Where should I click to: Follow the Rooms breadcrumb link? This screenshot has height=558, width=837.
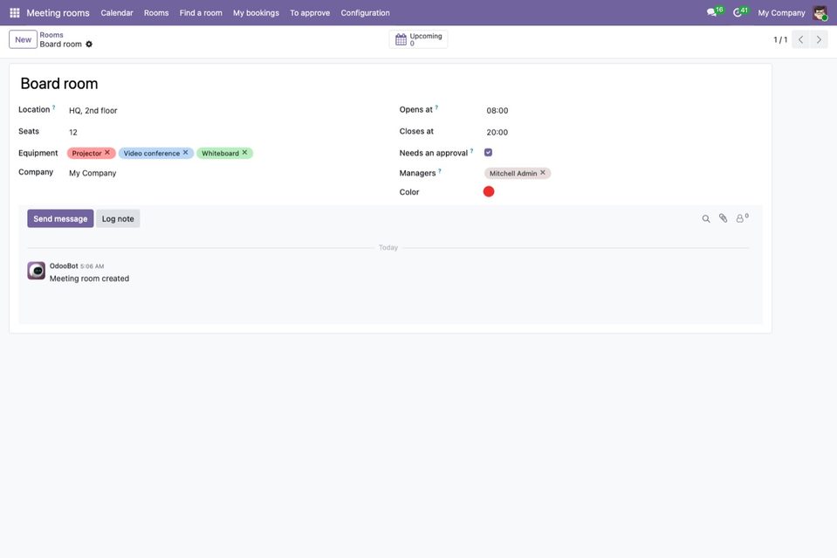(51, 35)
